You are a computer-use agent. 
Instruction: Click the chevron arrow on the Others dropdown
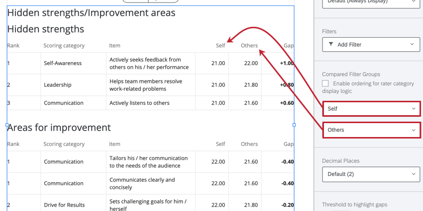414,130
